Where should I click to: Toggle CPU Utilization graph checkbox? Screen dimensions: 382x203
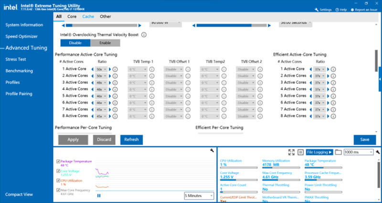[x=58, y=181]
